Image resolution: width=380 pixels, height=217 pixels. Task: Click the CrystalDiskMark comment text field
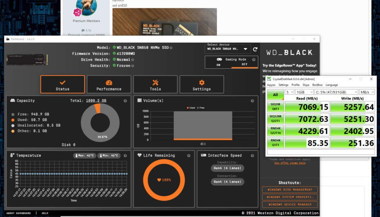[x=321, y=152]
